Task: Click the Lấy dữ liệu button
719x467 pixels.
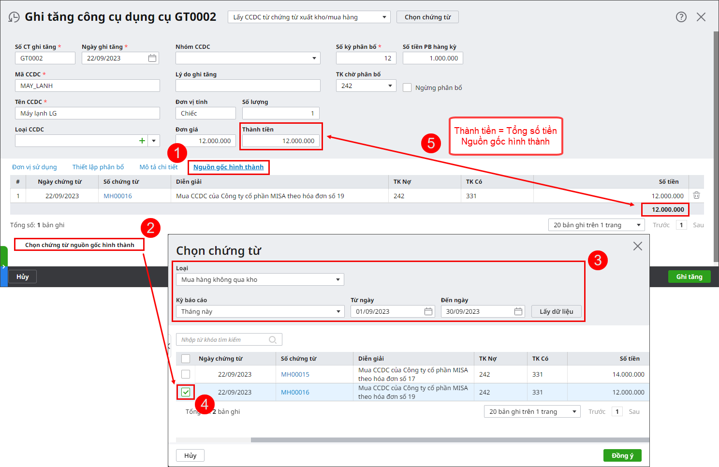Action: (x=556, y=312)
